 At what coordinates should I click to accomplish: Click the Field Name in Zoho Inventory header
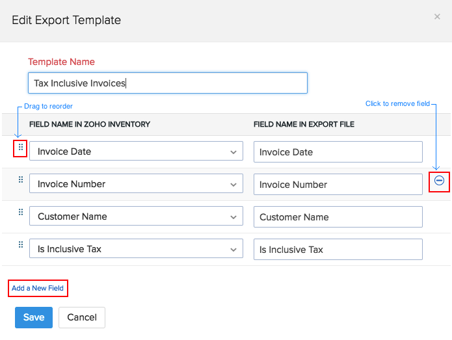click(x=90, y=124)
